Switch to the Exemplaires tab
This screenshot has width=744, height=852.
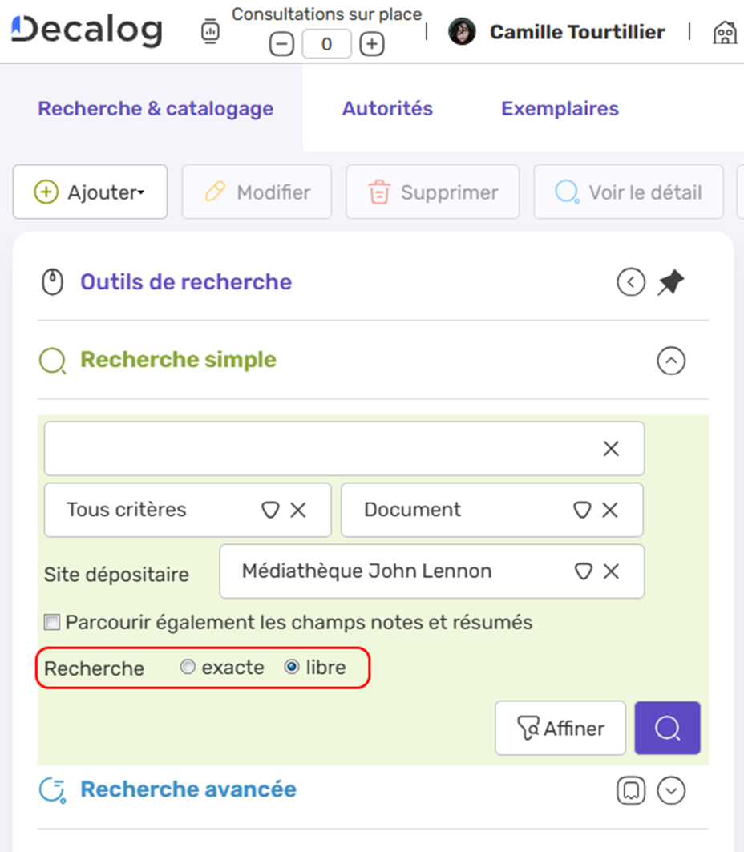tap(560, 109)
